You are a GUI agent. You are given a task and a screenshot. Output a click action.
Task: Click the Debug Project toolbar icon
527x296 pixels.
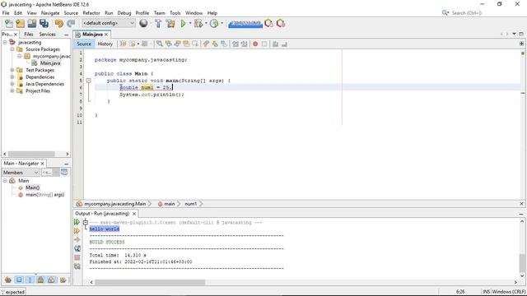click(198, 23)
